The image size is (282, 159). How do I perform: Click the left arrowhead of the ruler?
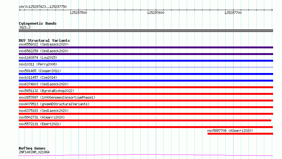click(20, 10)
